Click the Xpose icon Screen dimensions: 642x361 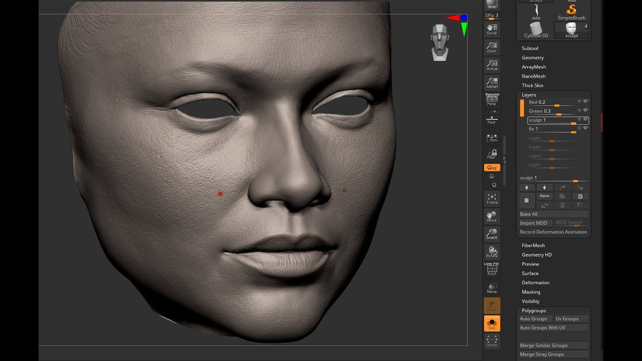(492, 341)
